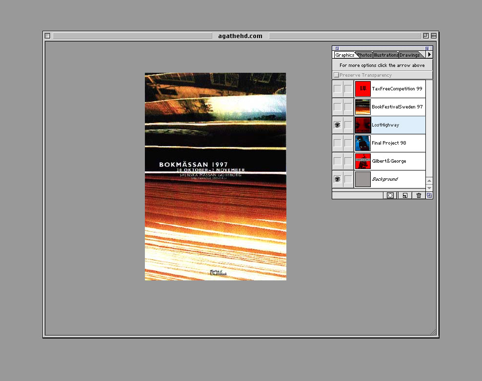Click the Bokmässan 1997 poster image

click(216, 176)
